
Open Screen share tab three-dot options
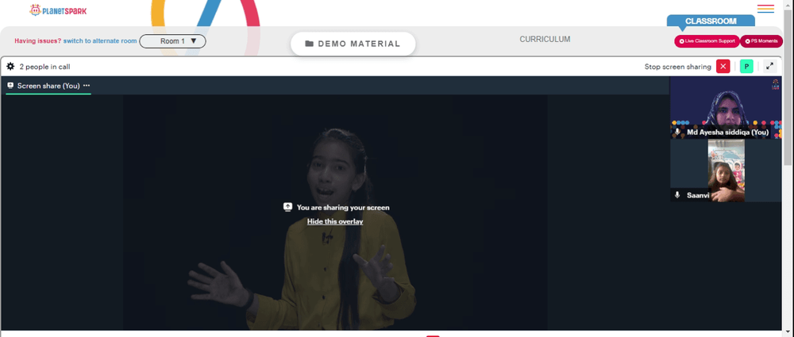(87, 86)
